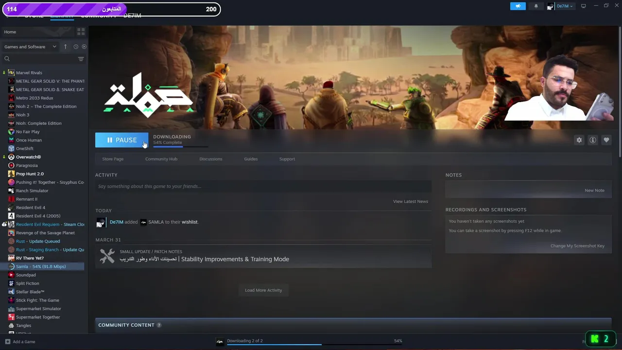Click the Ranch Simulator game icon
622x350 pixels.
[x=11, y=191]
